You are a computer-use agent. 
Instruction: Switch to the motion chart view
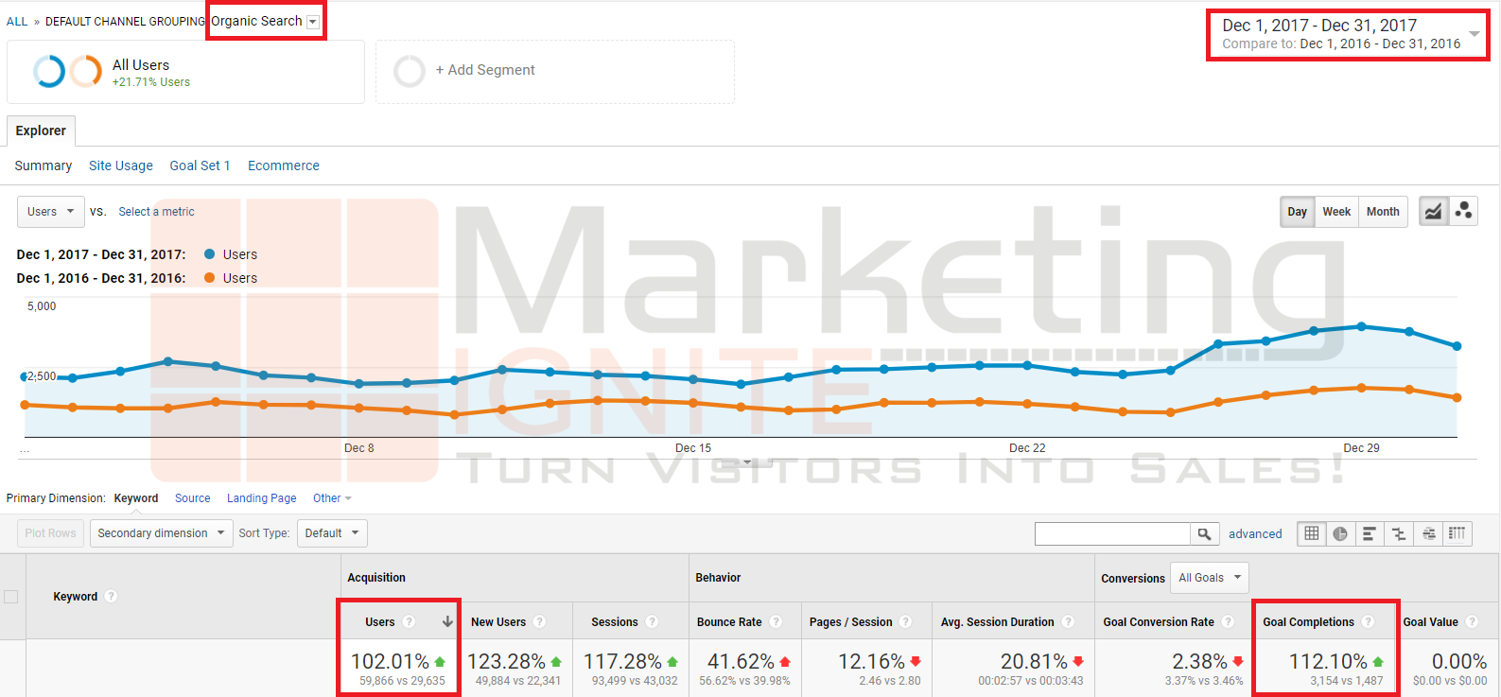click(1463, 212)
